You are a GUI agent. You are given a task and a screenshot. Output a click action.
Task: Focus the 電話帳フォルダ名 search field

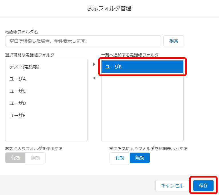(83, 41)
